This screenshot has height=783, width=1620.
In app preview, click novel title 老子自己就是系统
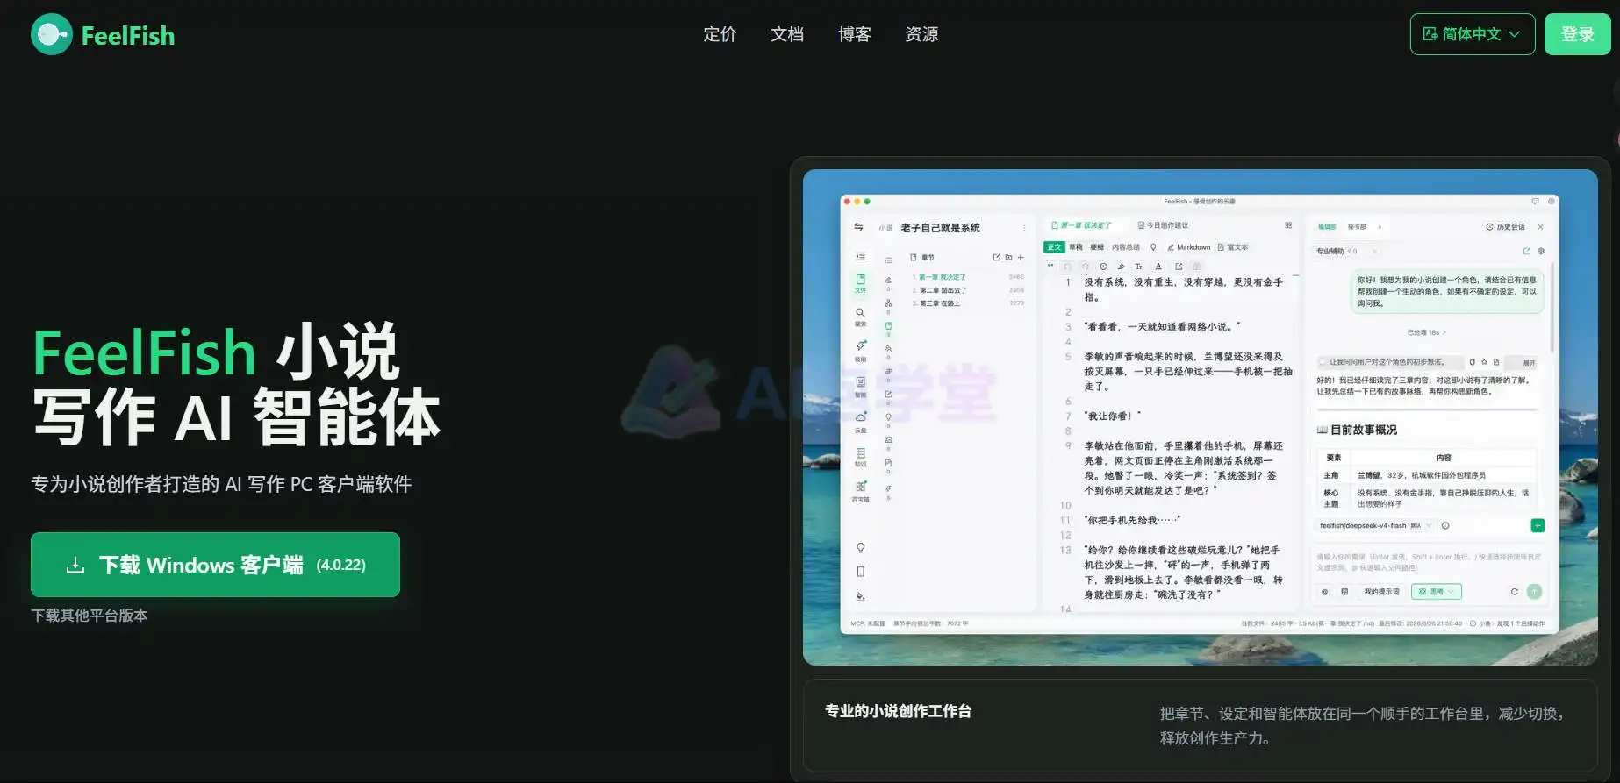pyautogui.click(x=940, y=228)
